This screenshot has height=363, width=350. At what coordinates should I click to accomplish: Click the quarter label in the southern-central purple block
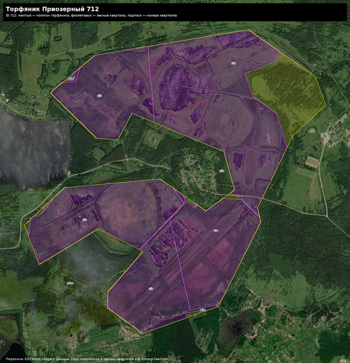tap(151, 289)
